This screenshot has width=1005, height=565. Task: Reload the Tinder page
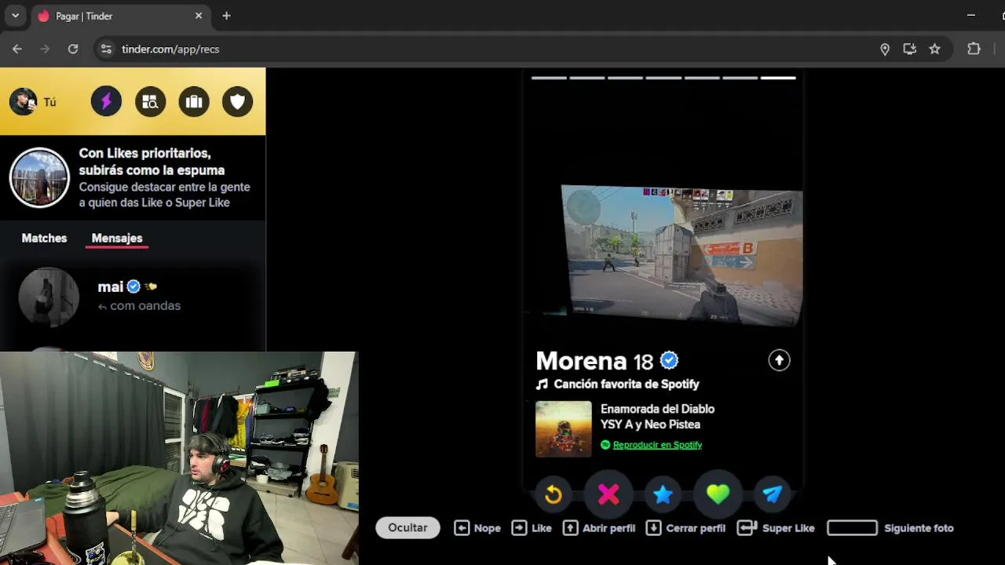[73, 49]
